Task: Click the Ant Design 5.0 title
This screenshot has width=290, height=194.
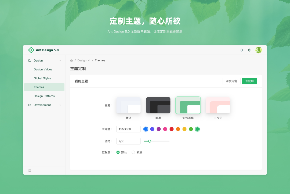Action: (47, 50)
